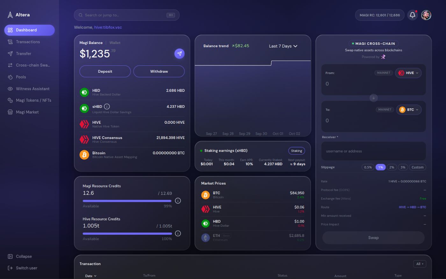Open Magi Market

[x=29, y=112]
